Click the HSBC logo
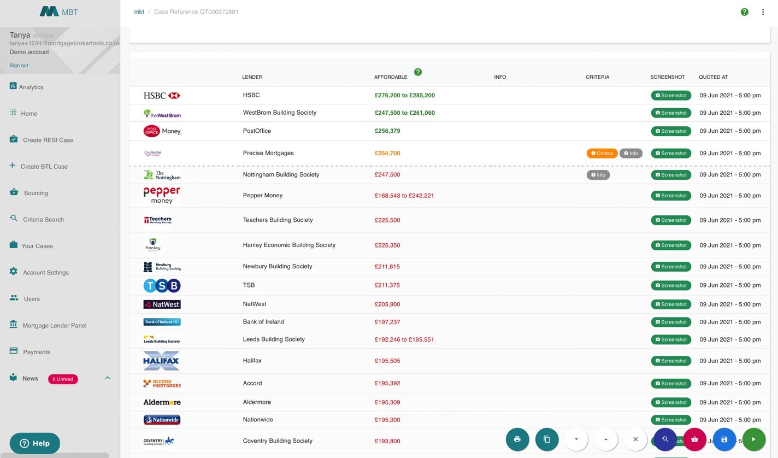 click(x=162, y=96)
